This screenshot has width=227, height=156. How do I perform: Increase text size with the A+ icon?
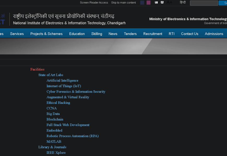[169, 3]
